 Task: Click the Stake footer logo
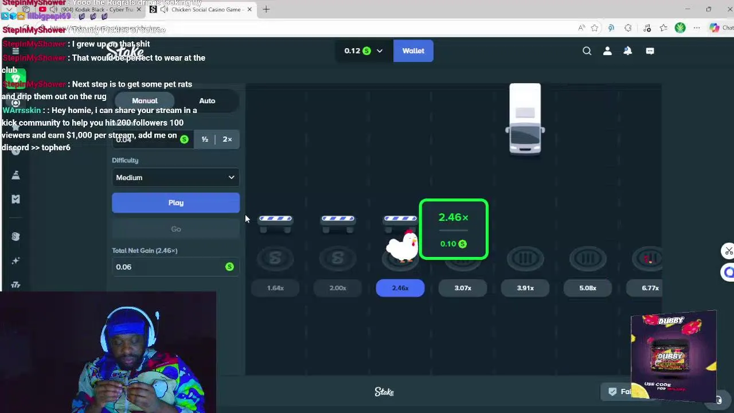click(x=384, y=392)
